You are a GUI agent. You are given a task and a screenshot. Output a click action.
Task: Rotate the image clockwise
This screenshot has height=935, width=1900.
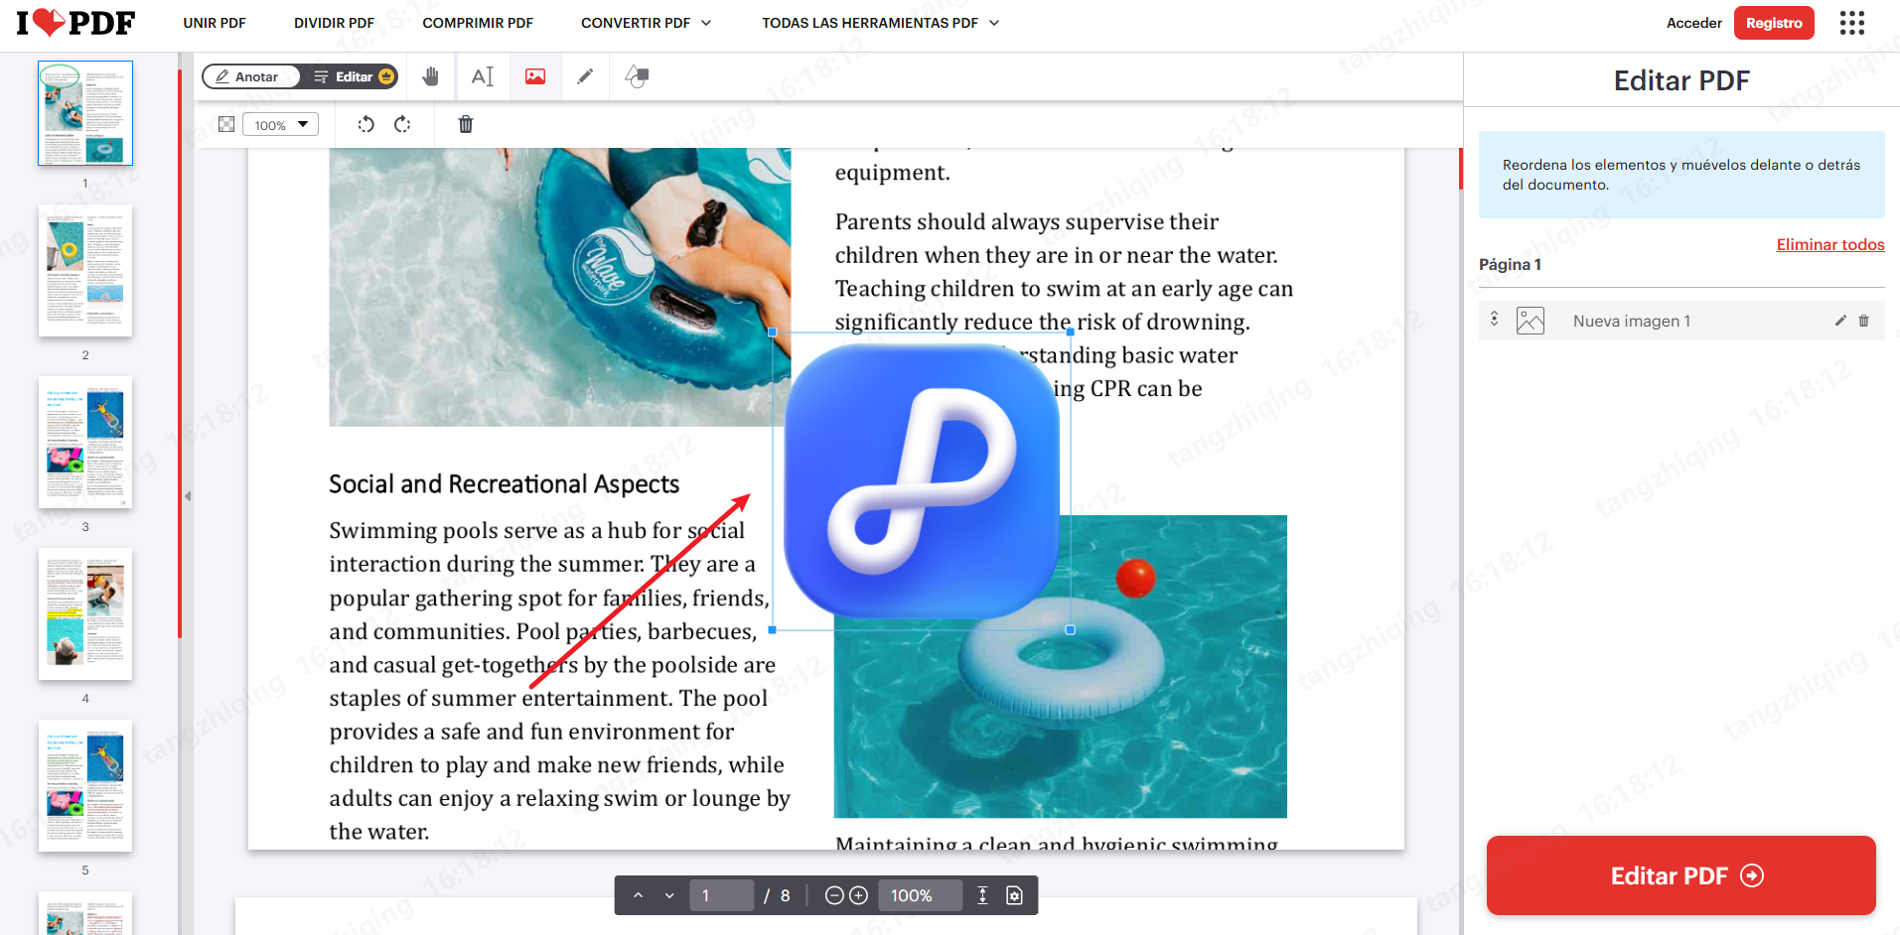(x=402, y=124)
